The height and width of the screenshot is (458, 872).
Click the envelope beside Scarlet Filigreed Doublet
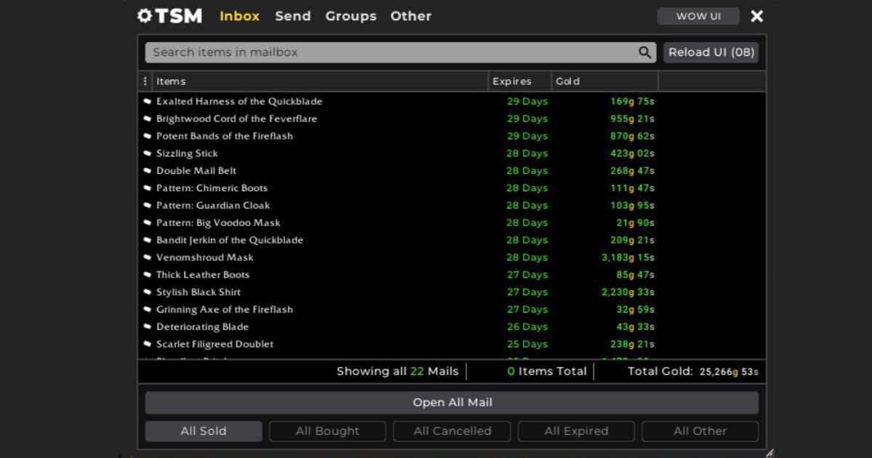point(147,344)
